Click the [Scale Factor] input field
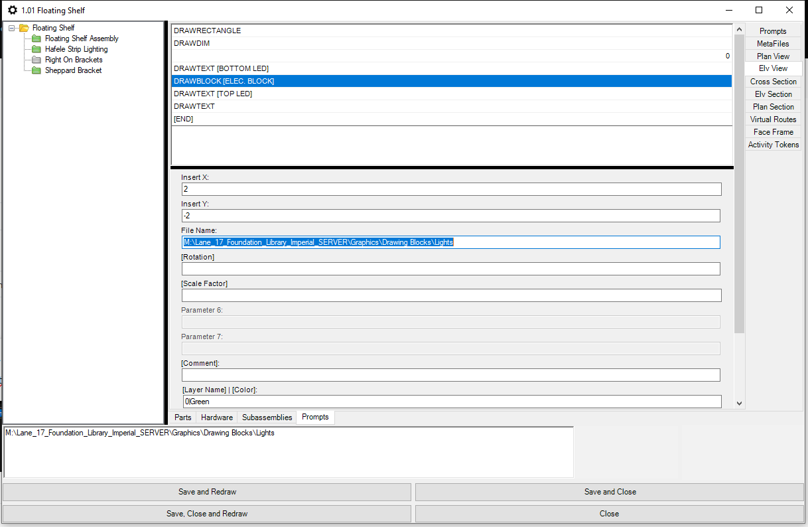 point(452,295)
